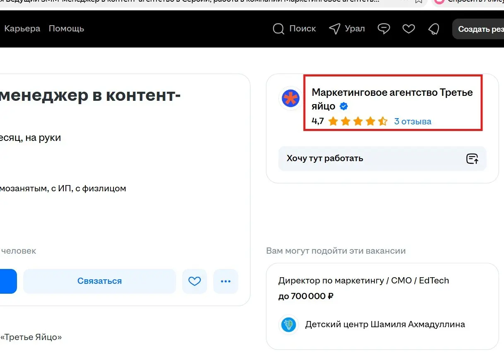Click the «Третье Яйцо» text at bottom
Image resolution: width=504 pixels, height=352 pixels.
(31, 337)
